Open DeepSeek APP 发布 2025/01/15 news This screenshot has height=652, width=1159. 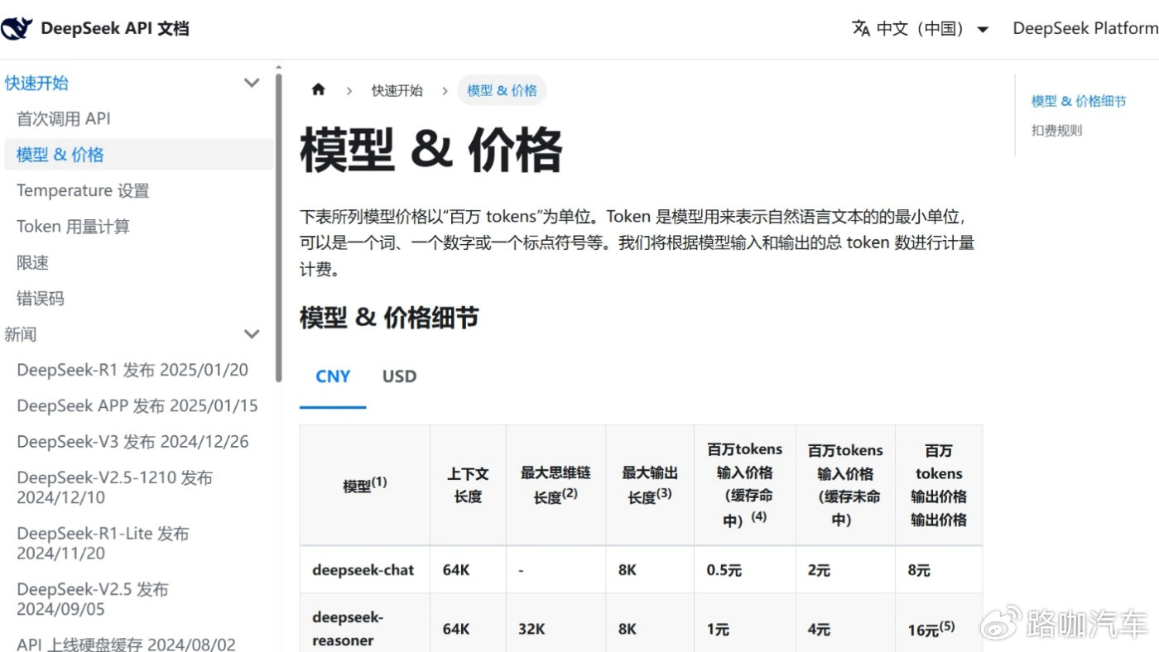pos(137,406)
